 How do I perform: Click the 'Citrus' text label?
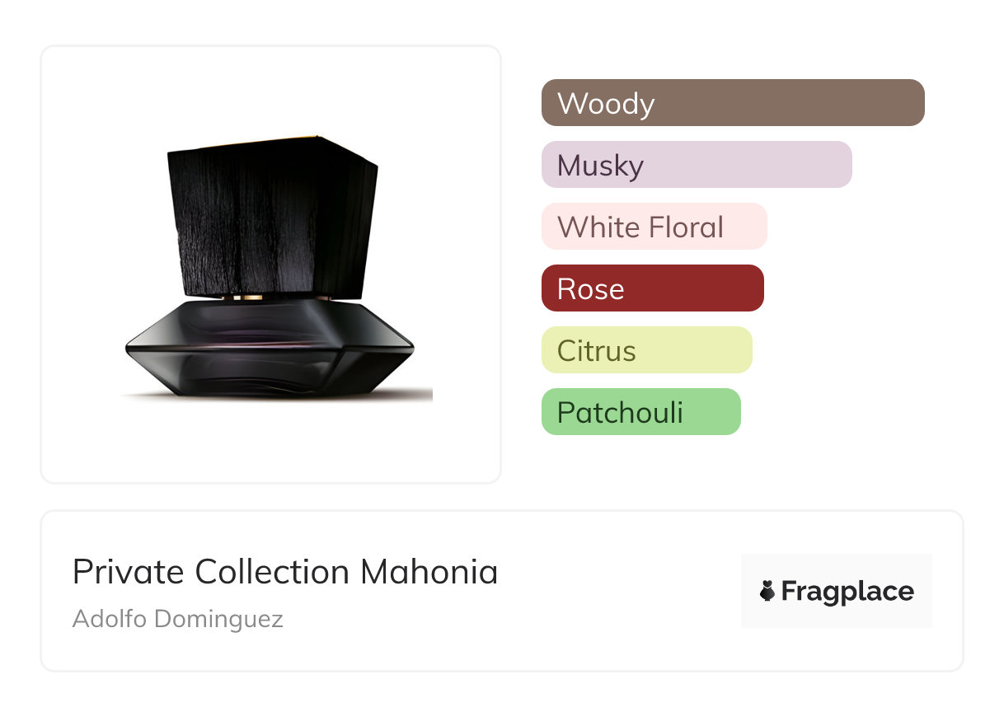597,351
